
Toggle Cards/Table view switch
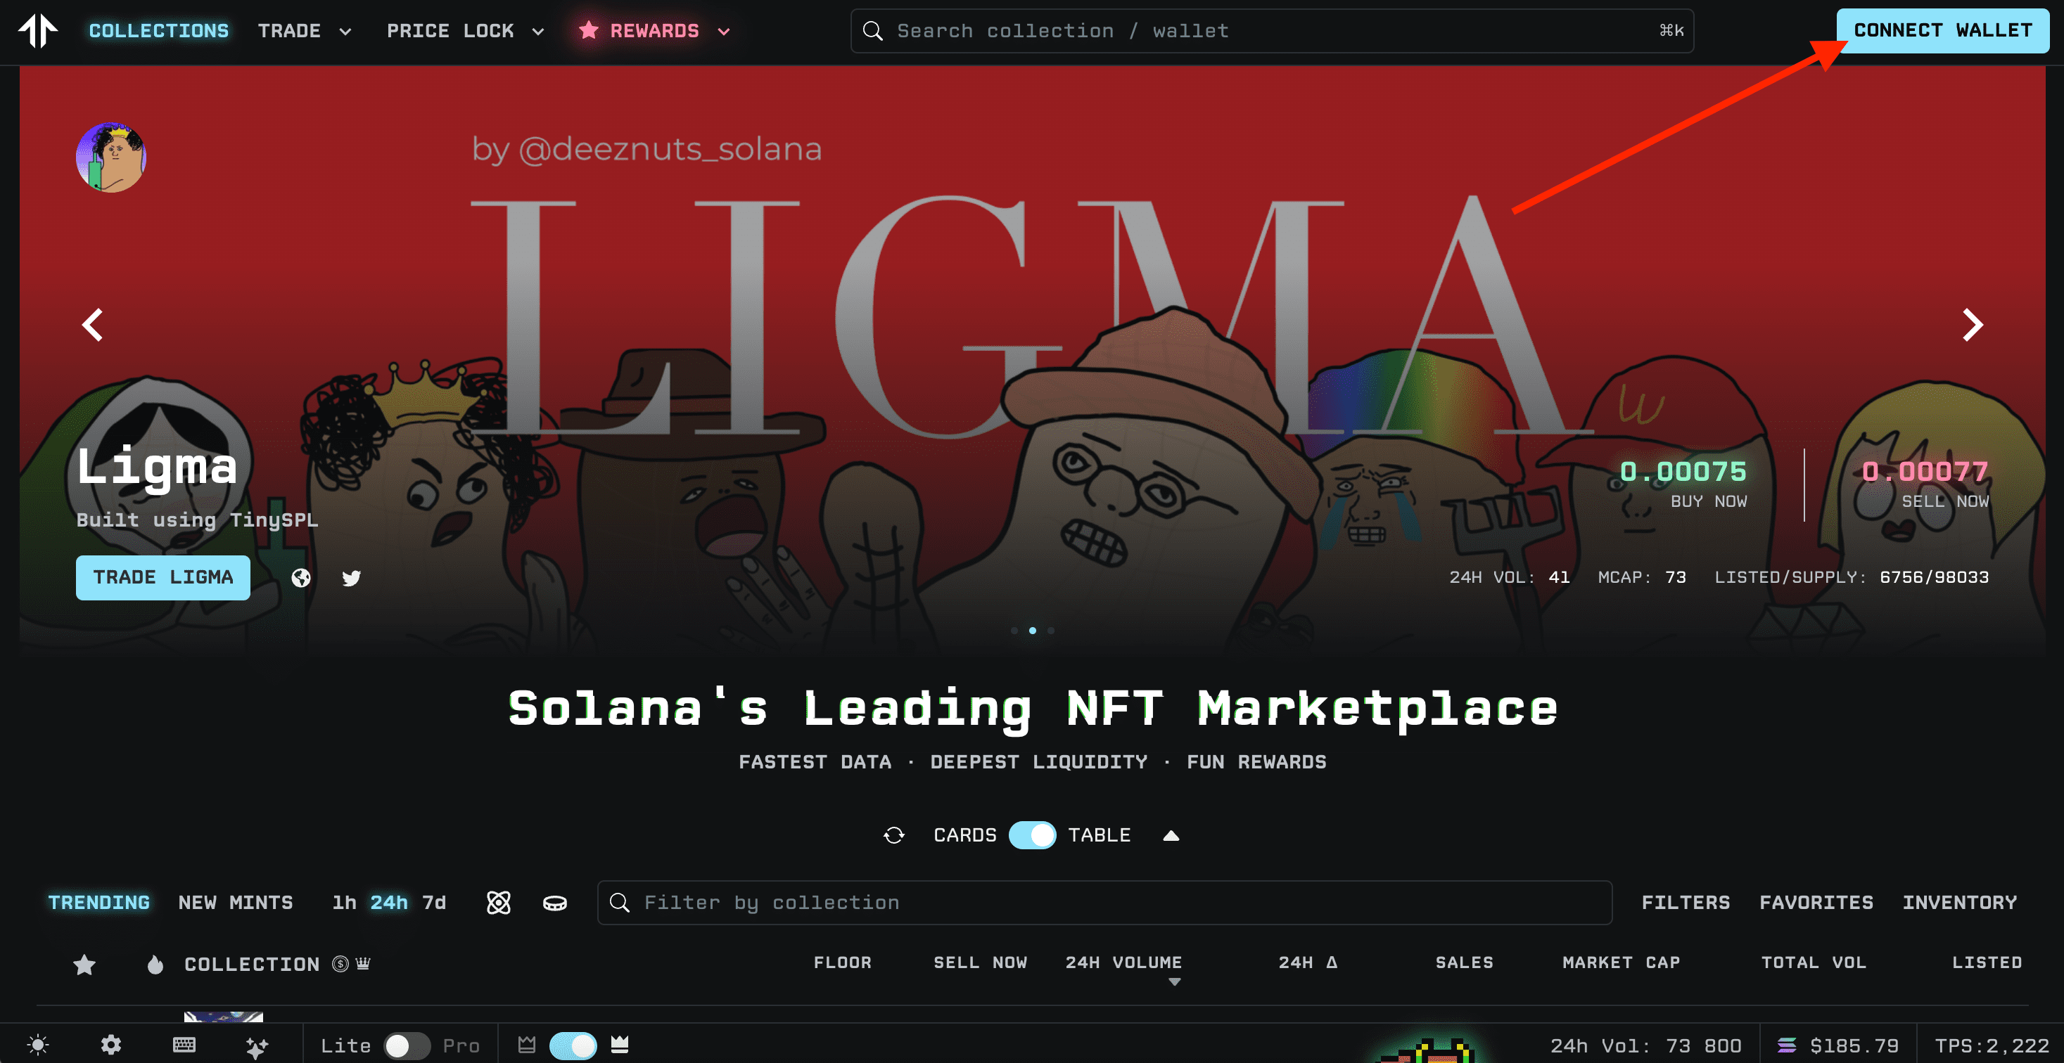point(1032,836)
